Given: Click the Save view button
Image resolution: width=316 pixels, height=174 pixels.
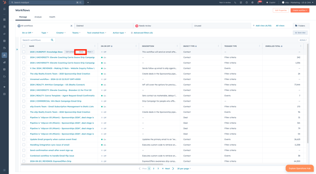Looking at the screenshot, I should click(300, 32).
